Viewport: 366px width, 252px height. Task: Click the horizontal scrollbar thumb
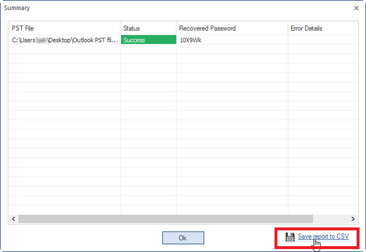pos(165,219)
